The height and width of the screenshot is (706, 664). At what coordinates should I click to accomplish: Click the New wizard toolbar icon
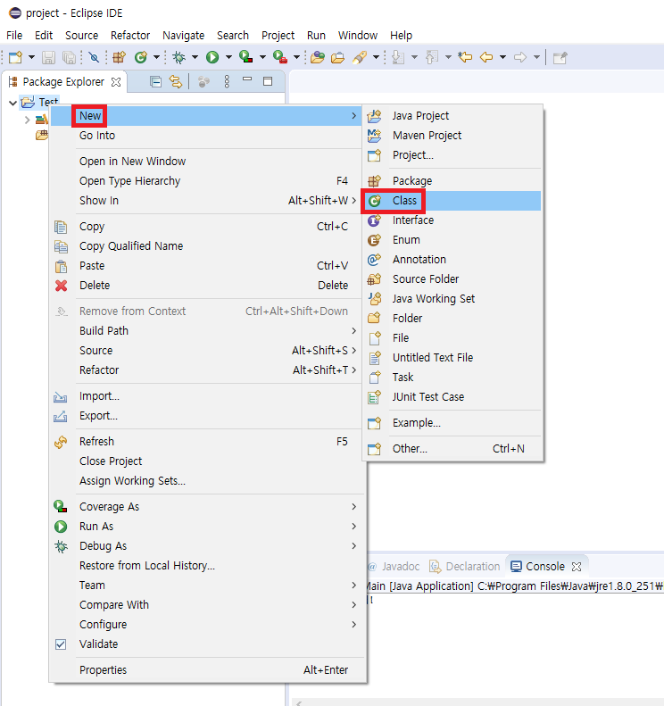tap(16, 57)
